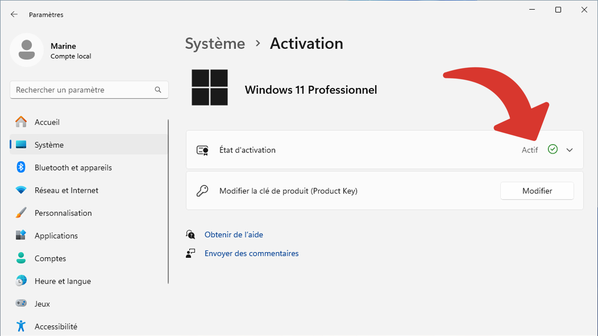The image size is (598, 336).
Task: Expand the État d'activation chevron
Action: point(570,150)
